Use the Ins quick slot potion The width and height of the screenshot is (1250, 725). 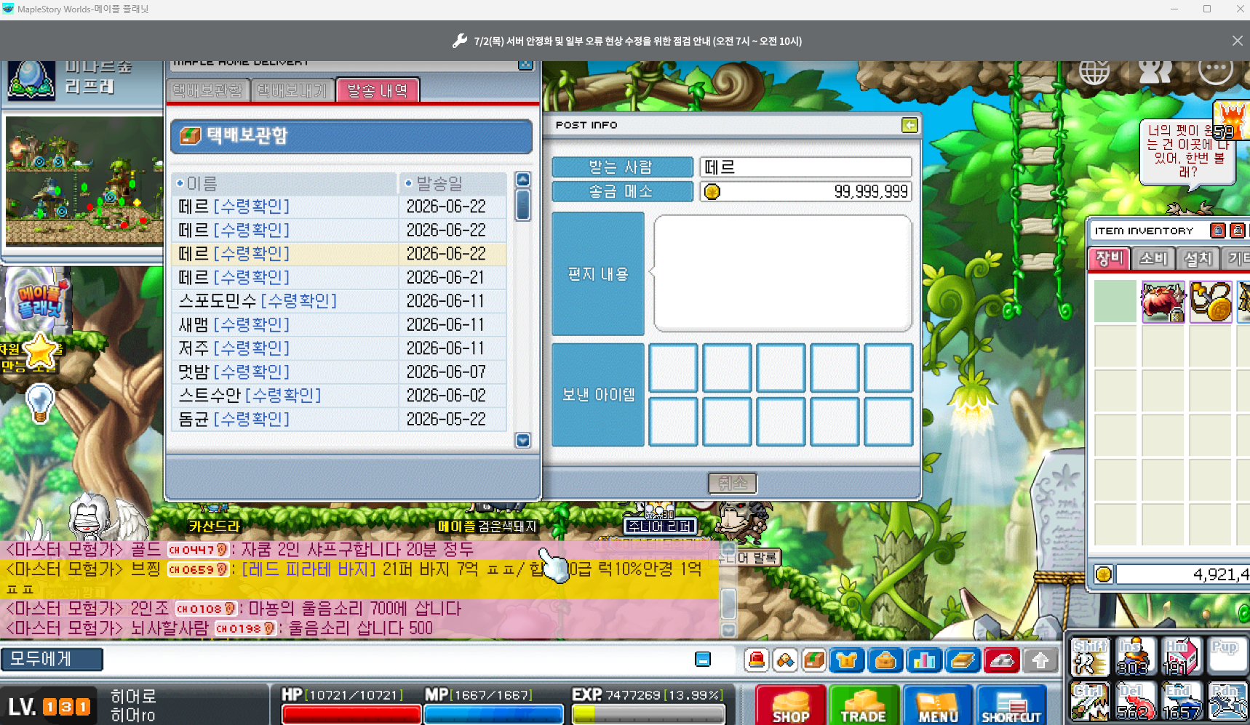pyautogui.click(x=1136, y=657)
